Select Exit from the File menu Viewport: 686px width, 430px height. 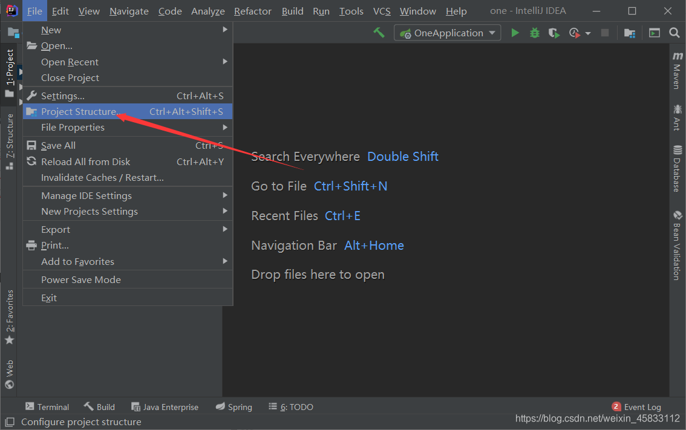click(128, 298)
